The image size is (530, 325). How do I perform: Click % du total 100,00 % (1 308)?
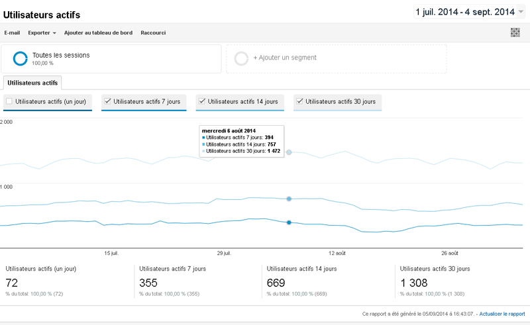[x=432, y=294]
